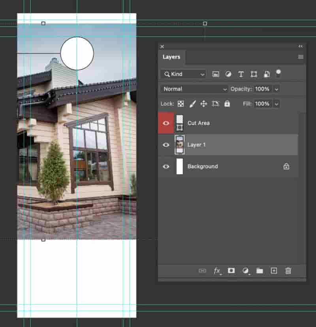316x327 pixels.
Task: Filter layers by shape layer icon
Action: 254,74
